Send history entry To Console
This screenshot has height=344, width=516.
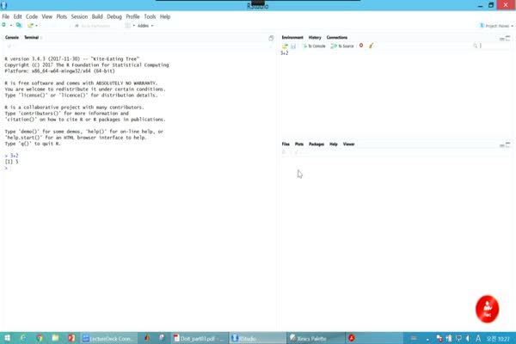point(313,46)
